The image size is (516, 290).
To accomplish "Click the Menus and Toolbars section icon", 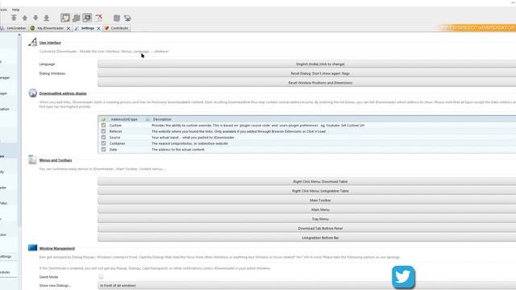I will click(32, 159).
